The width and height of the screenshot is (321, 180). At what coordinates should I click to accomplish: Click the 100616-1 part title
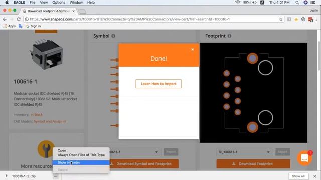(x=26, y=82)
